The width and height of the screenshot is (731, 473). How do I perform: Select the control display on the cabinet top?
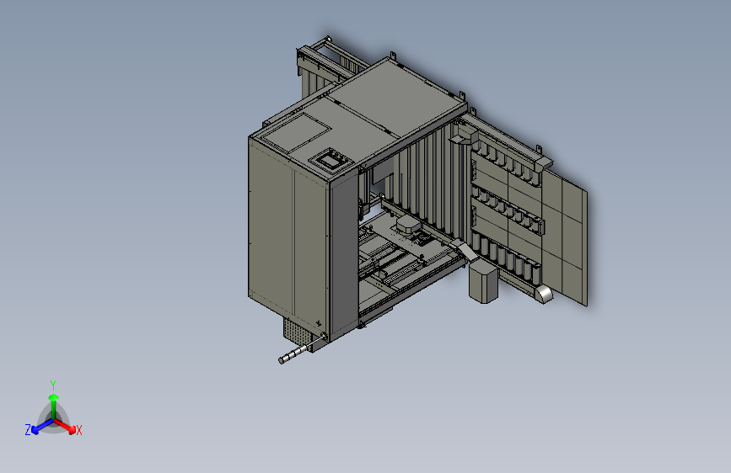[x=331, y=162]
